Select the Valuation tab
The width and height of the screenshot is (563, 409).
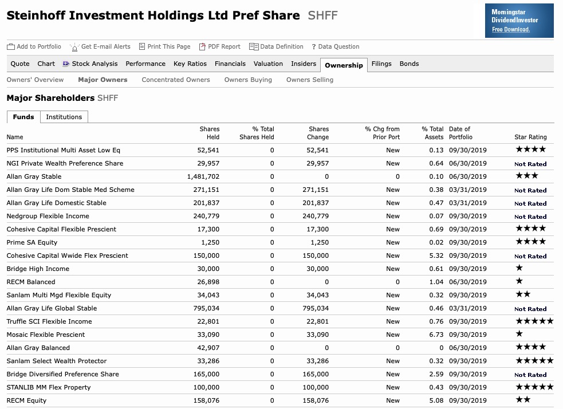(268, 64)
